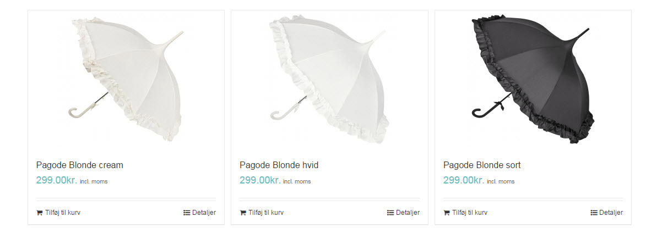Open the cream umbrella product image
Screen dimensions: 662x228
tap(126, 80)
